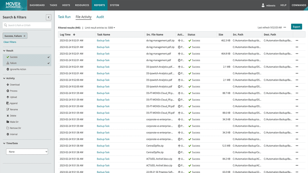Open the Time/Date None dropdown
Image resolution: width=308 pixels, height=173 pixels.
pyautogui.click(x=27, y=151)
